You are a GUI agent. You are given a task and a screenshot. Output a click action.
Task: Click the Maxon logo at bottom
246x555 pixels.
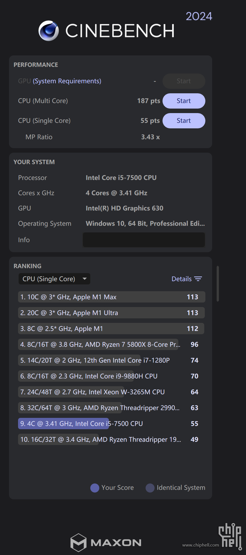(x=106, y=543)
